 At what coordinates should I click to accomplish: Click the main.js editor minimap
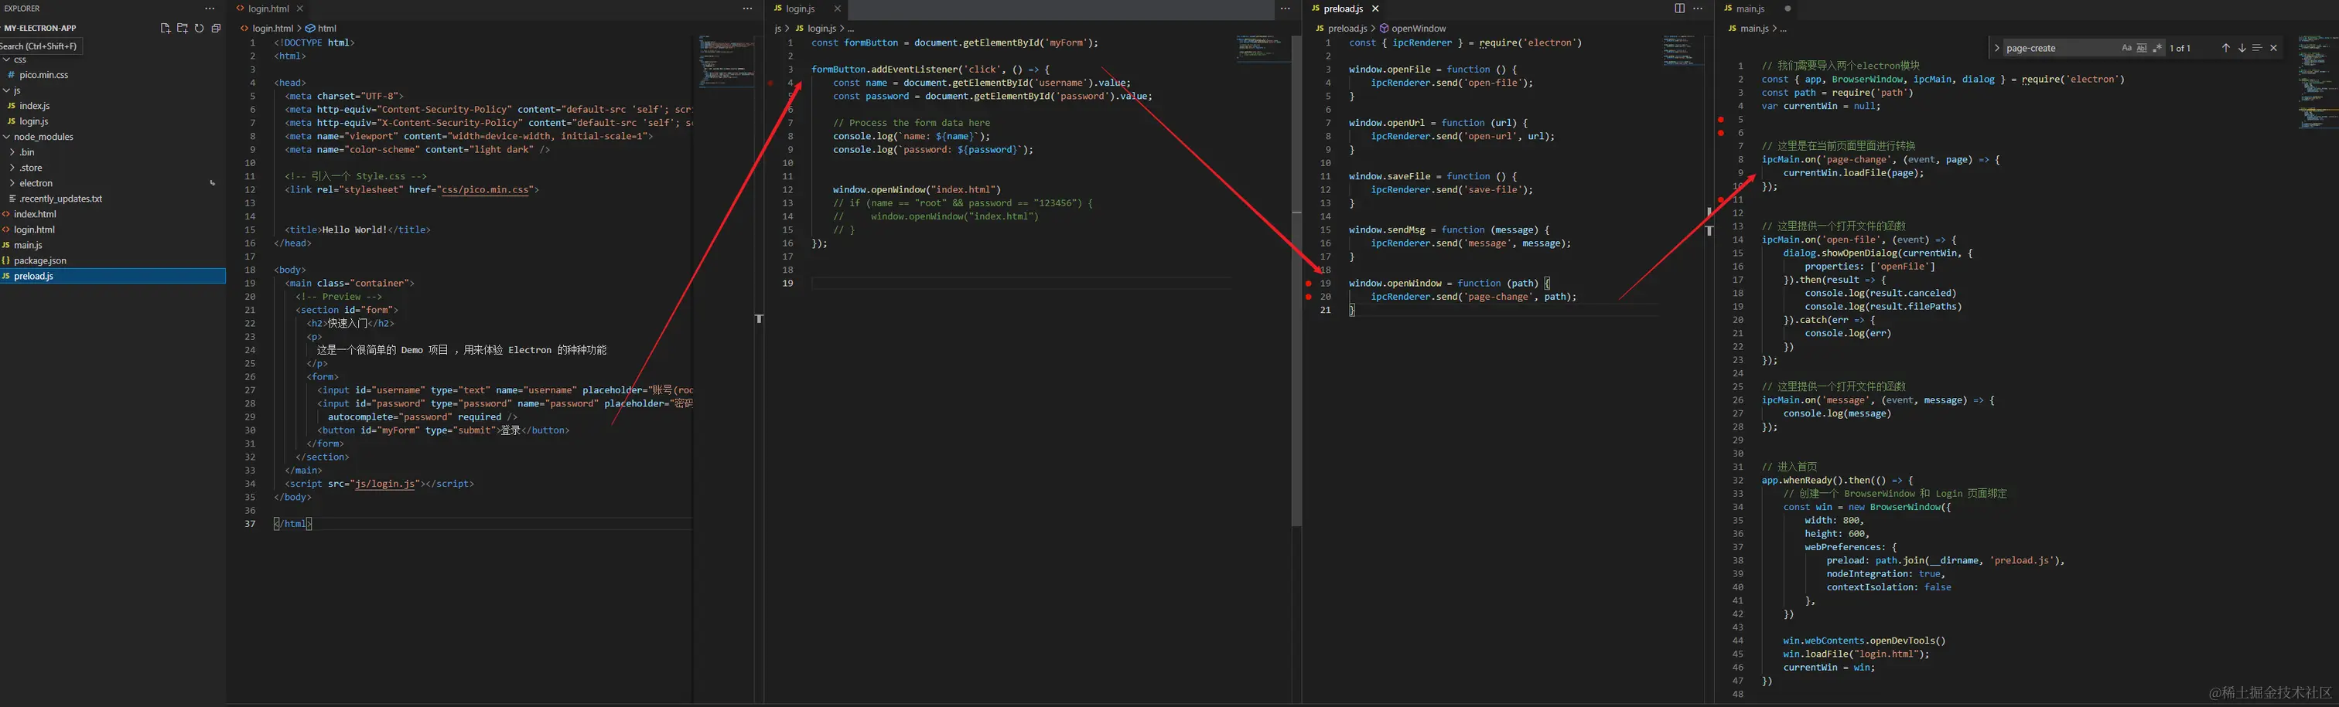[x=2318, y=82]
